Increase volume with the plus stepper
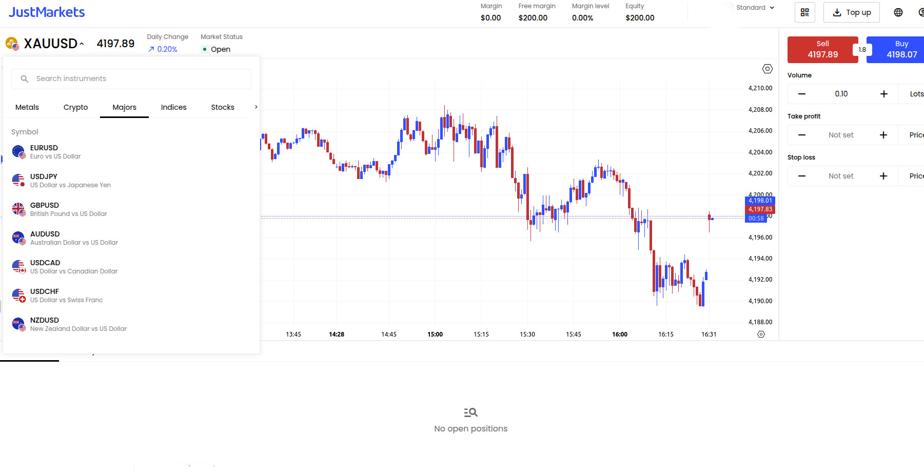Screen dimensions: 924x473 click(x=884, y=93)
